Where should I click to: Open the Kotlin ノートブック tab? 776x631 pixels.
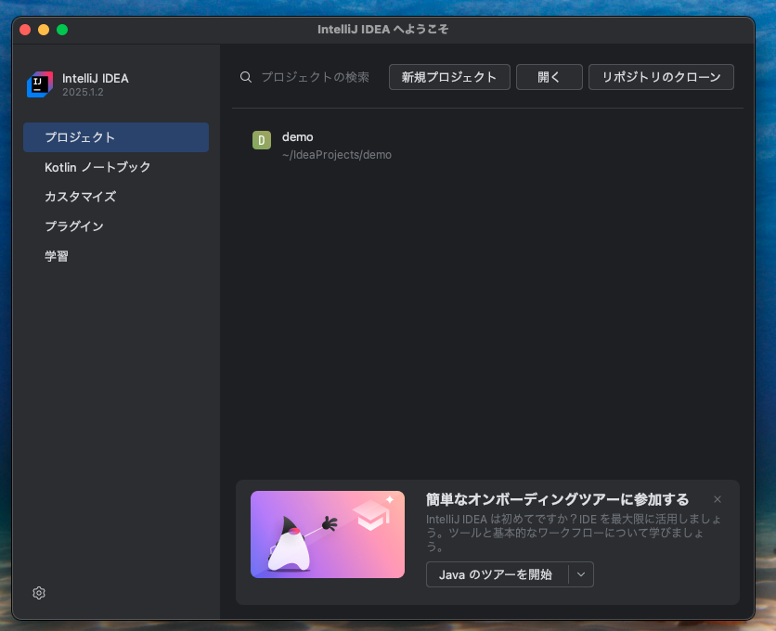116,167
